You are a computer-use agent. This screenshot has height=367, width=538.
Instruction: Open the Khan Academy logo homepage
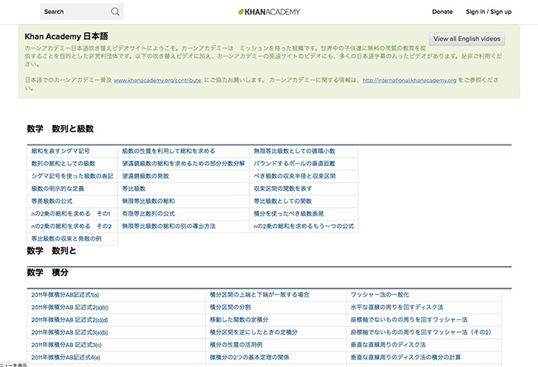pos(269,12)
